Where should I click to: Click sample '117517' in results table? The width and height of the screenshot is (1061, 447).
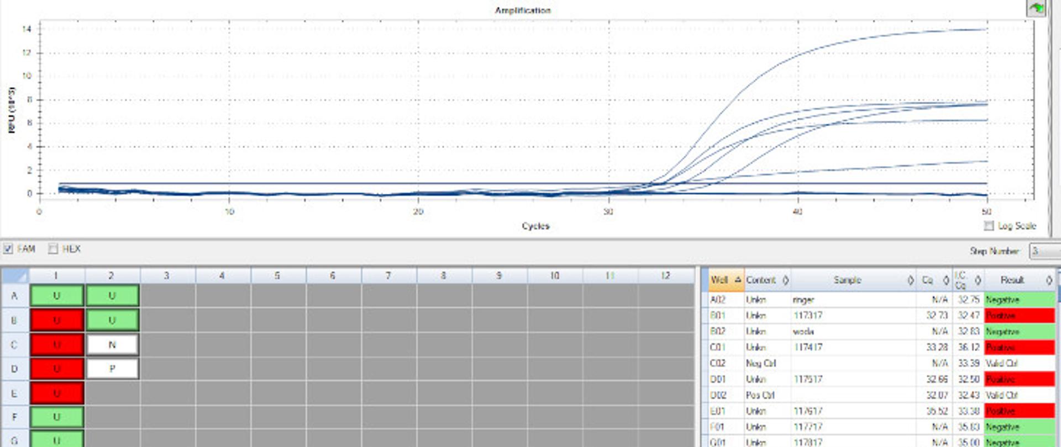coord(808,379)
